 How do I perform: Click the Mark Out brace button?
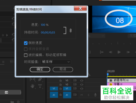point(90,52)
